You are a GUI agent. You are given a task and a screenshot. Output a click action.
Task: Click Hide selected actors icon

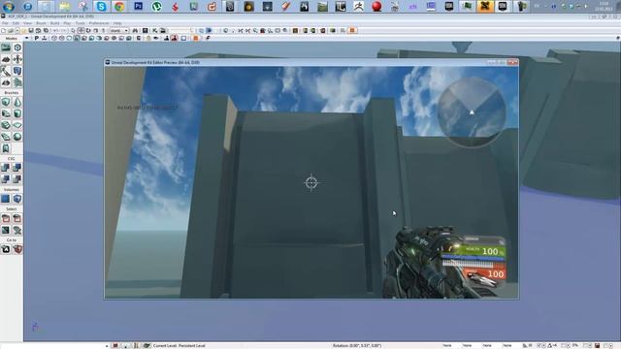click(x=17, y=218)
